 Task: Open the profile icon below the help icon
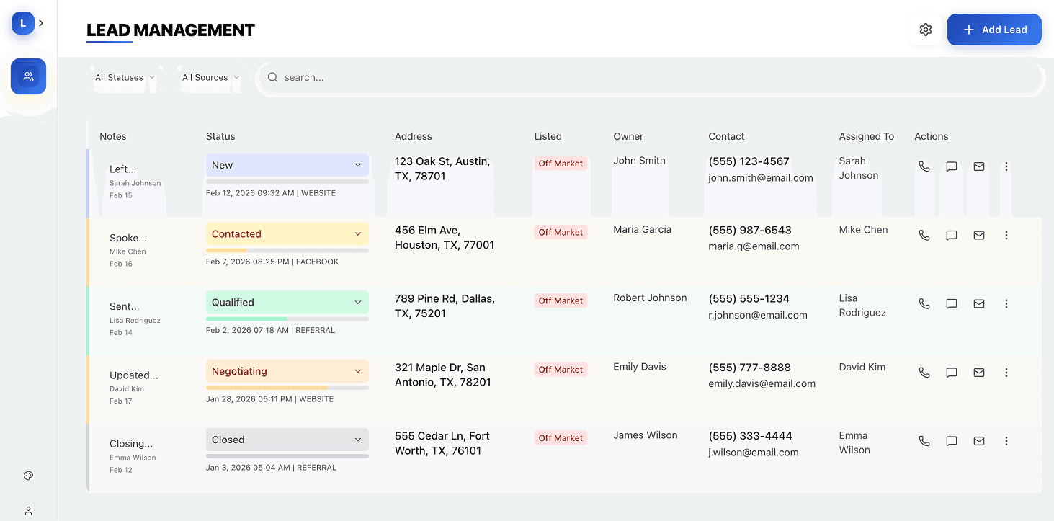pos(28,511)
